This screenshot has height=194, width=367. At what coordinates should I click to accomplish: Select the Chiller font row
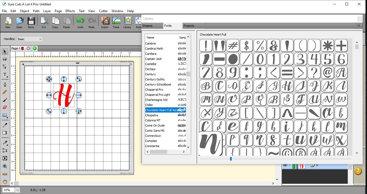(166, 105)
